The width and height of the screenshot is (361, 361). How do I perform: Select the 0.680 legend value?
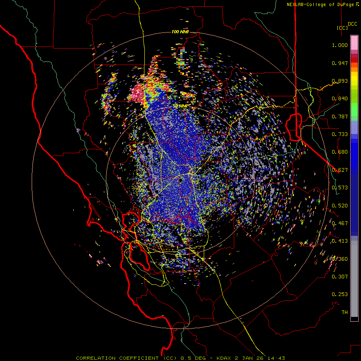[340, 152]
